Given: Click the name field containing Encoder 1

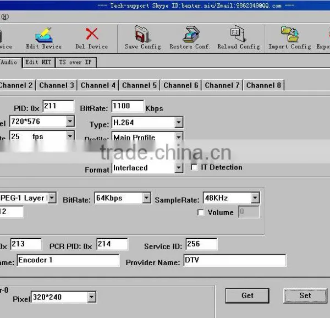Looking at the screenshot, I should 68,260.
